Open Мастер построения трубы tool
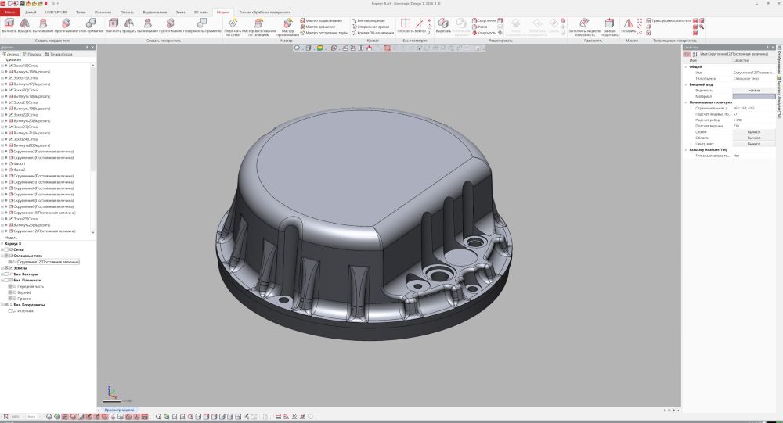The height and width of the screenshot is (423, 783). pyautogui.click(x=324, y=33)
